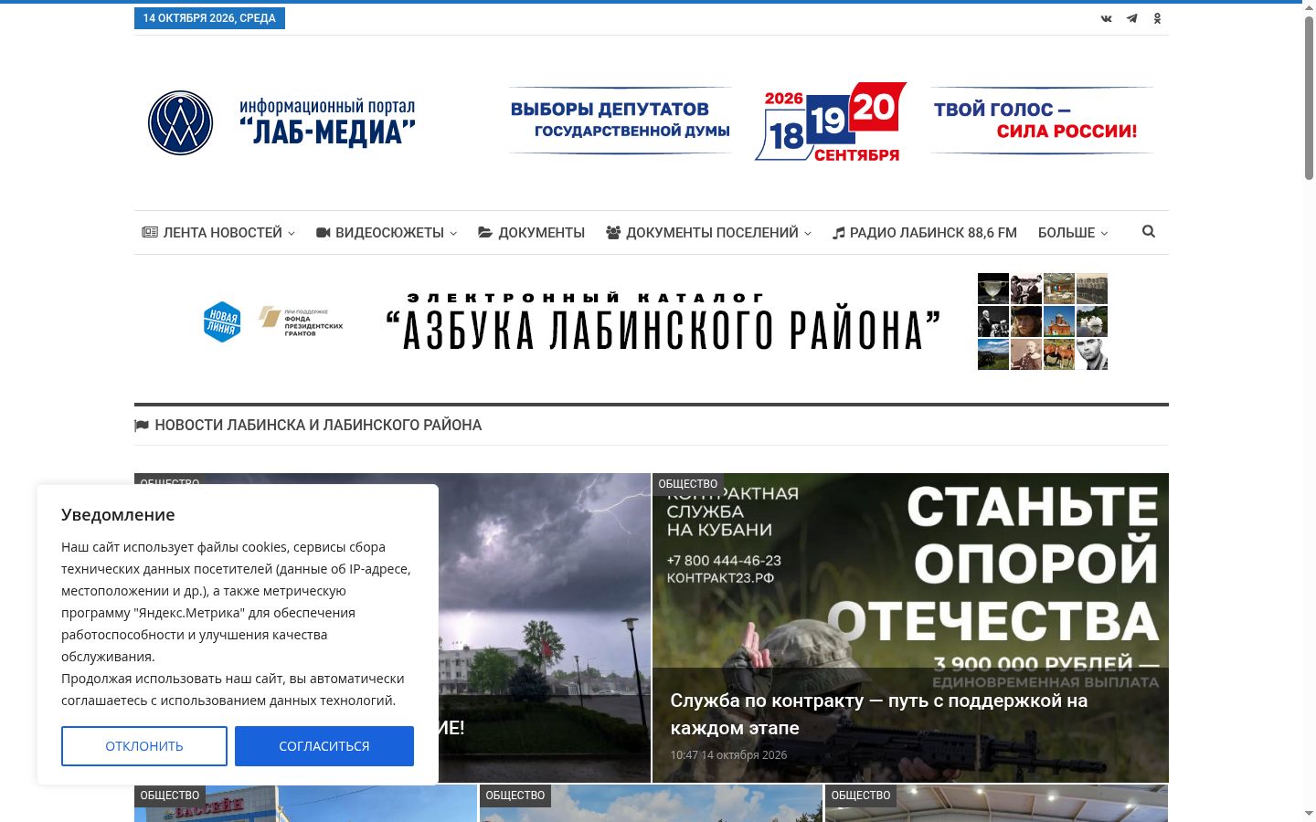The image size is (1316, 822).
Task: Click the photo collage beside the catalog banner
Action: [x=1043, y=321]
